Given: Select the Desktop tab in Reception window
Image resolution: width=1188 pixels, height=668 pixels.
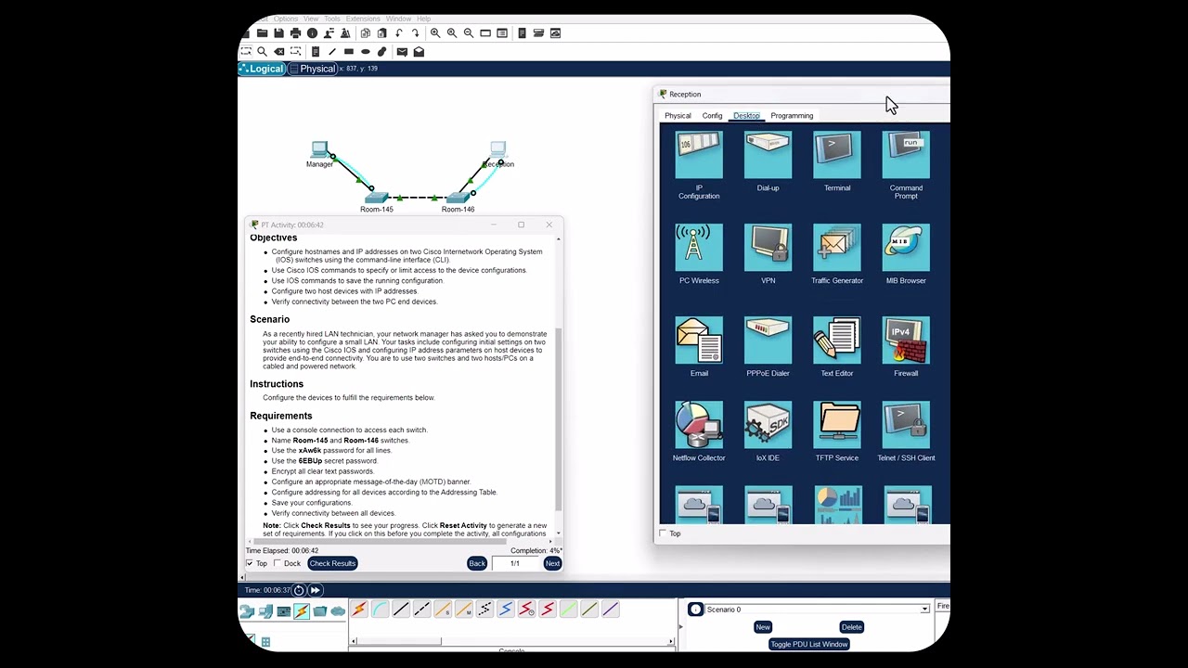Looking at the screenshot, I should pyautogui.click(x=746, y=116).
